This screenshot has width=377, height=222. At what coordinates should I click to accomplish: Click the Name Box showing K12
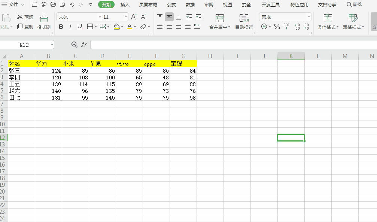24,45
